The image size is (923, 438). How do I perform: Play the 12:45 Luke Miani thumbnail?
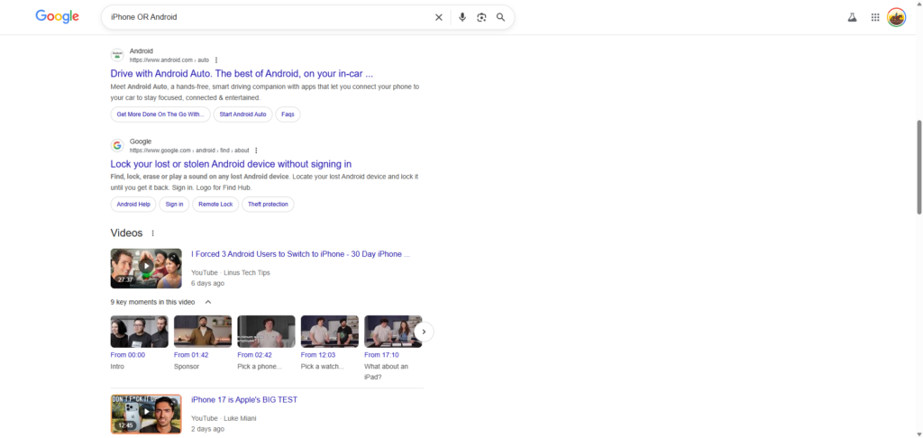[x=146, y=414]
